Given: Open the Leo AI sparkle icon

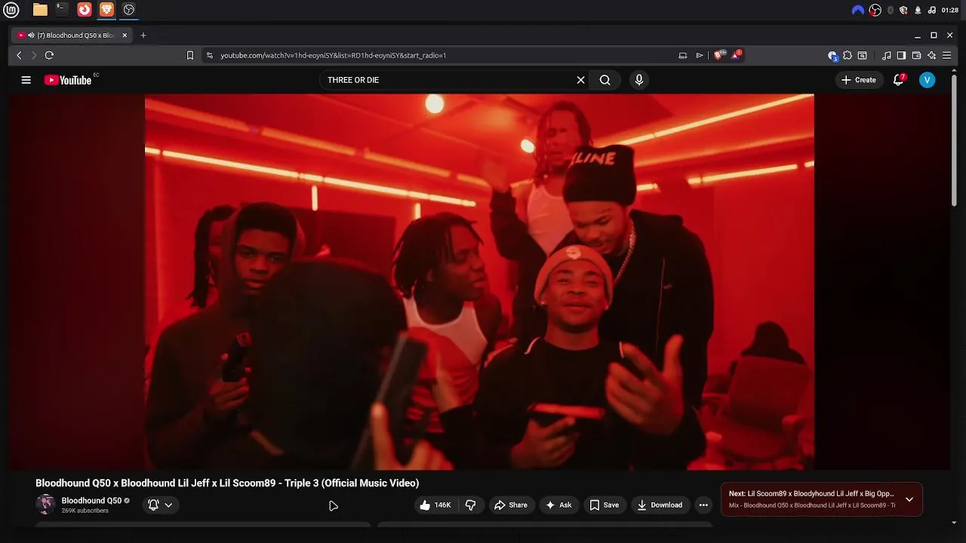Looking at the screenshot, I should pyautogui.click(x=931, y=55).
